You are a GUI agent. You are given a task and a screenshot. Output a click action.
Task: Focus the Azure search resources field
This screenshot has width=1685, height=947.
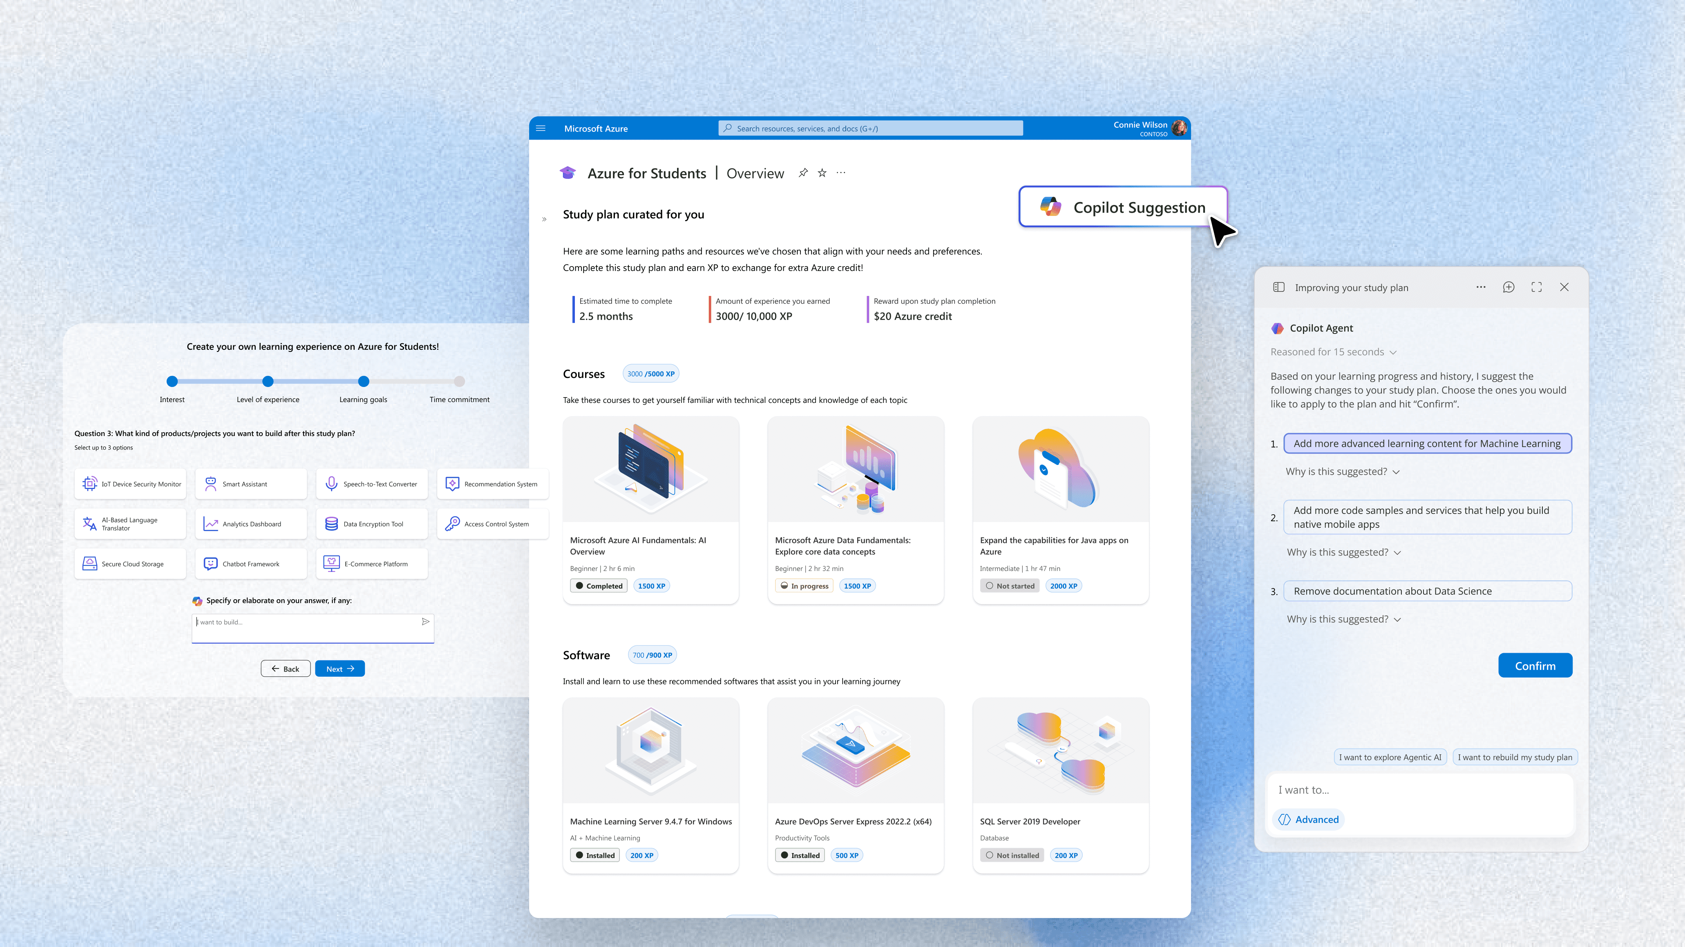[870, 128]
